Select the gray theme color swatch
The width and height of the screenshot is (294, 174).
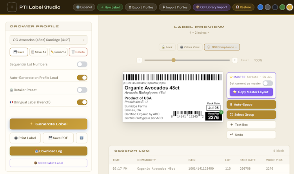(268, 7)
